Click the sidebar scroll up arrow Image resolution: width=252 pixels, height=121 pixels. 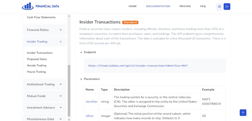click(69, 16)
